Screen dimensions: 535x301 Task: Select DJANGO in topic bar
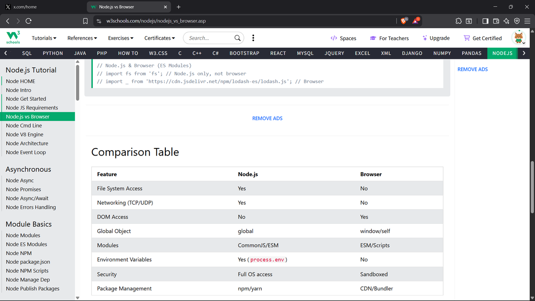click(412, 53)
